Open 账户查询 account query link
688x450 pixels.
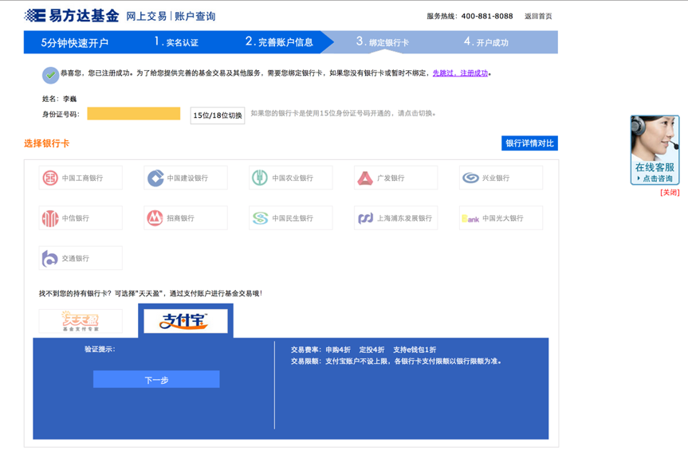(x=195, y=16)
